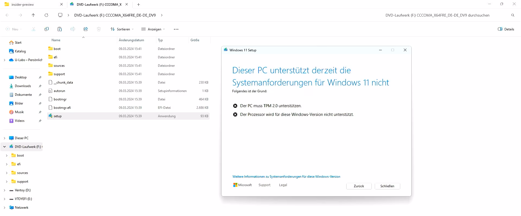Select the autorun file icon
521x216 pixels.
coord(50,91)
